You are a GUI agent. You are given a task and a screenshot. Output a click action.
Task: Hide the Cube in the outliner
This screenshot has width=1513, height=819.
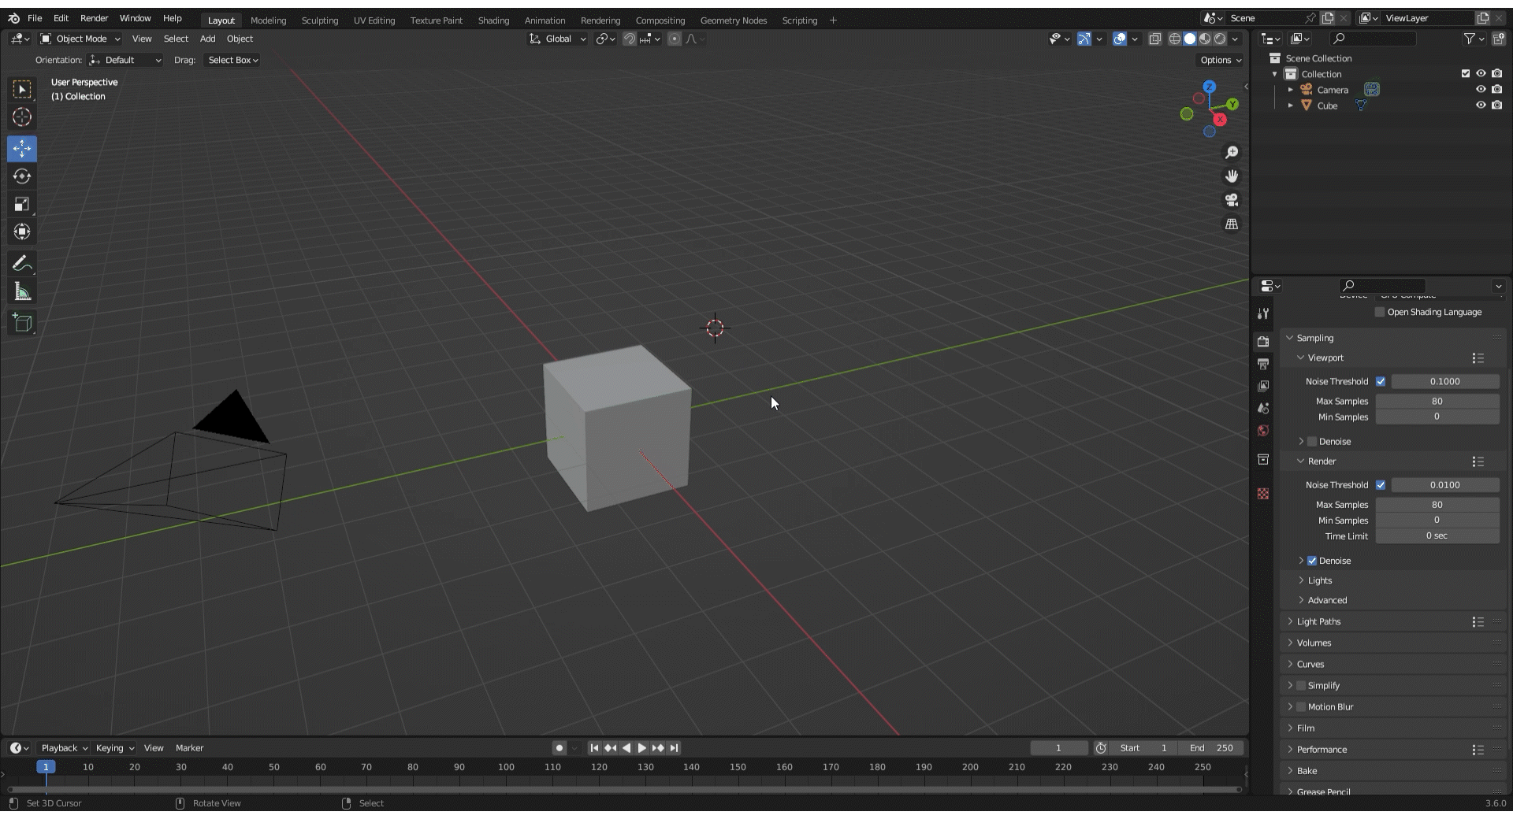1481,106
